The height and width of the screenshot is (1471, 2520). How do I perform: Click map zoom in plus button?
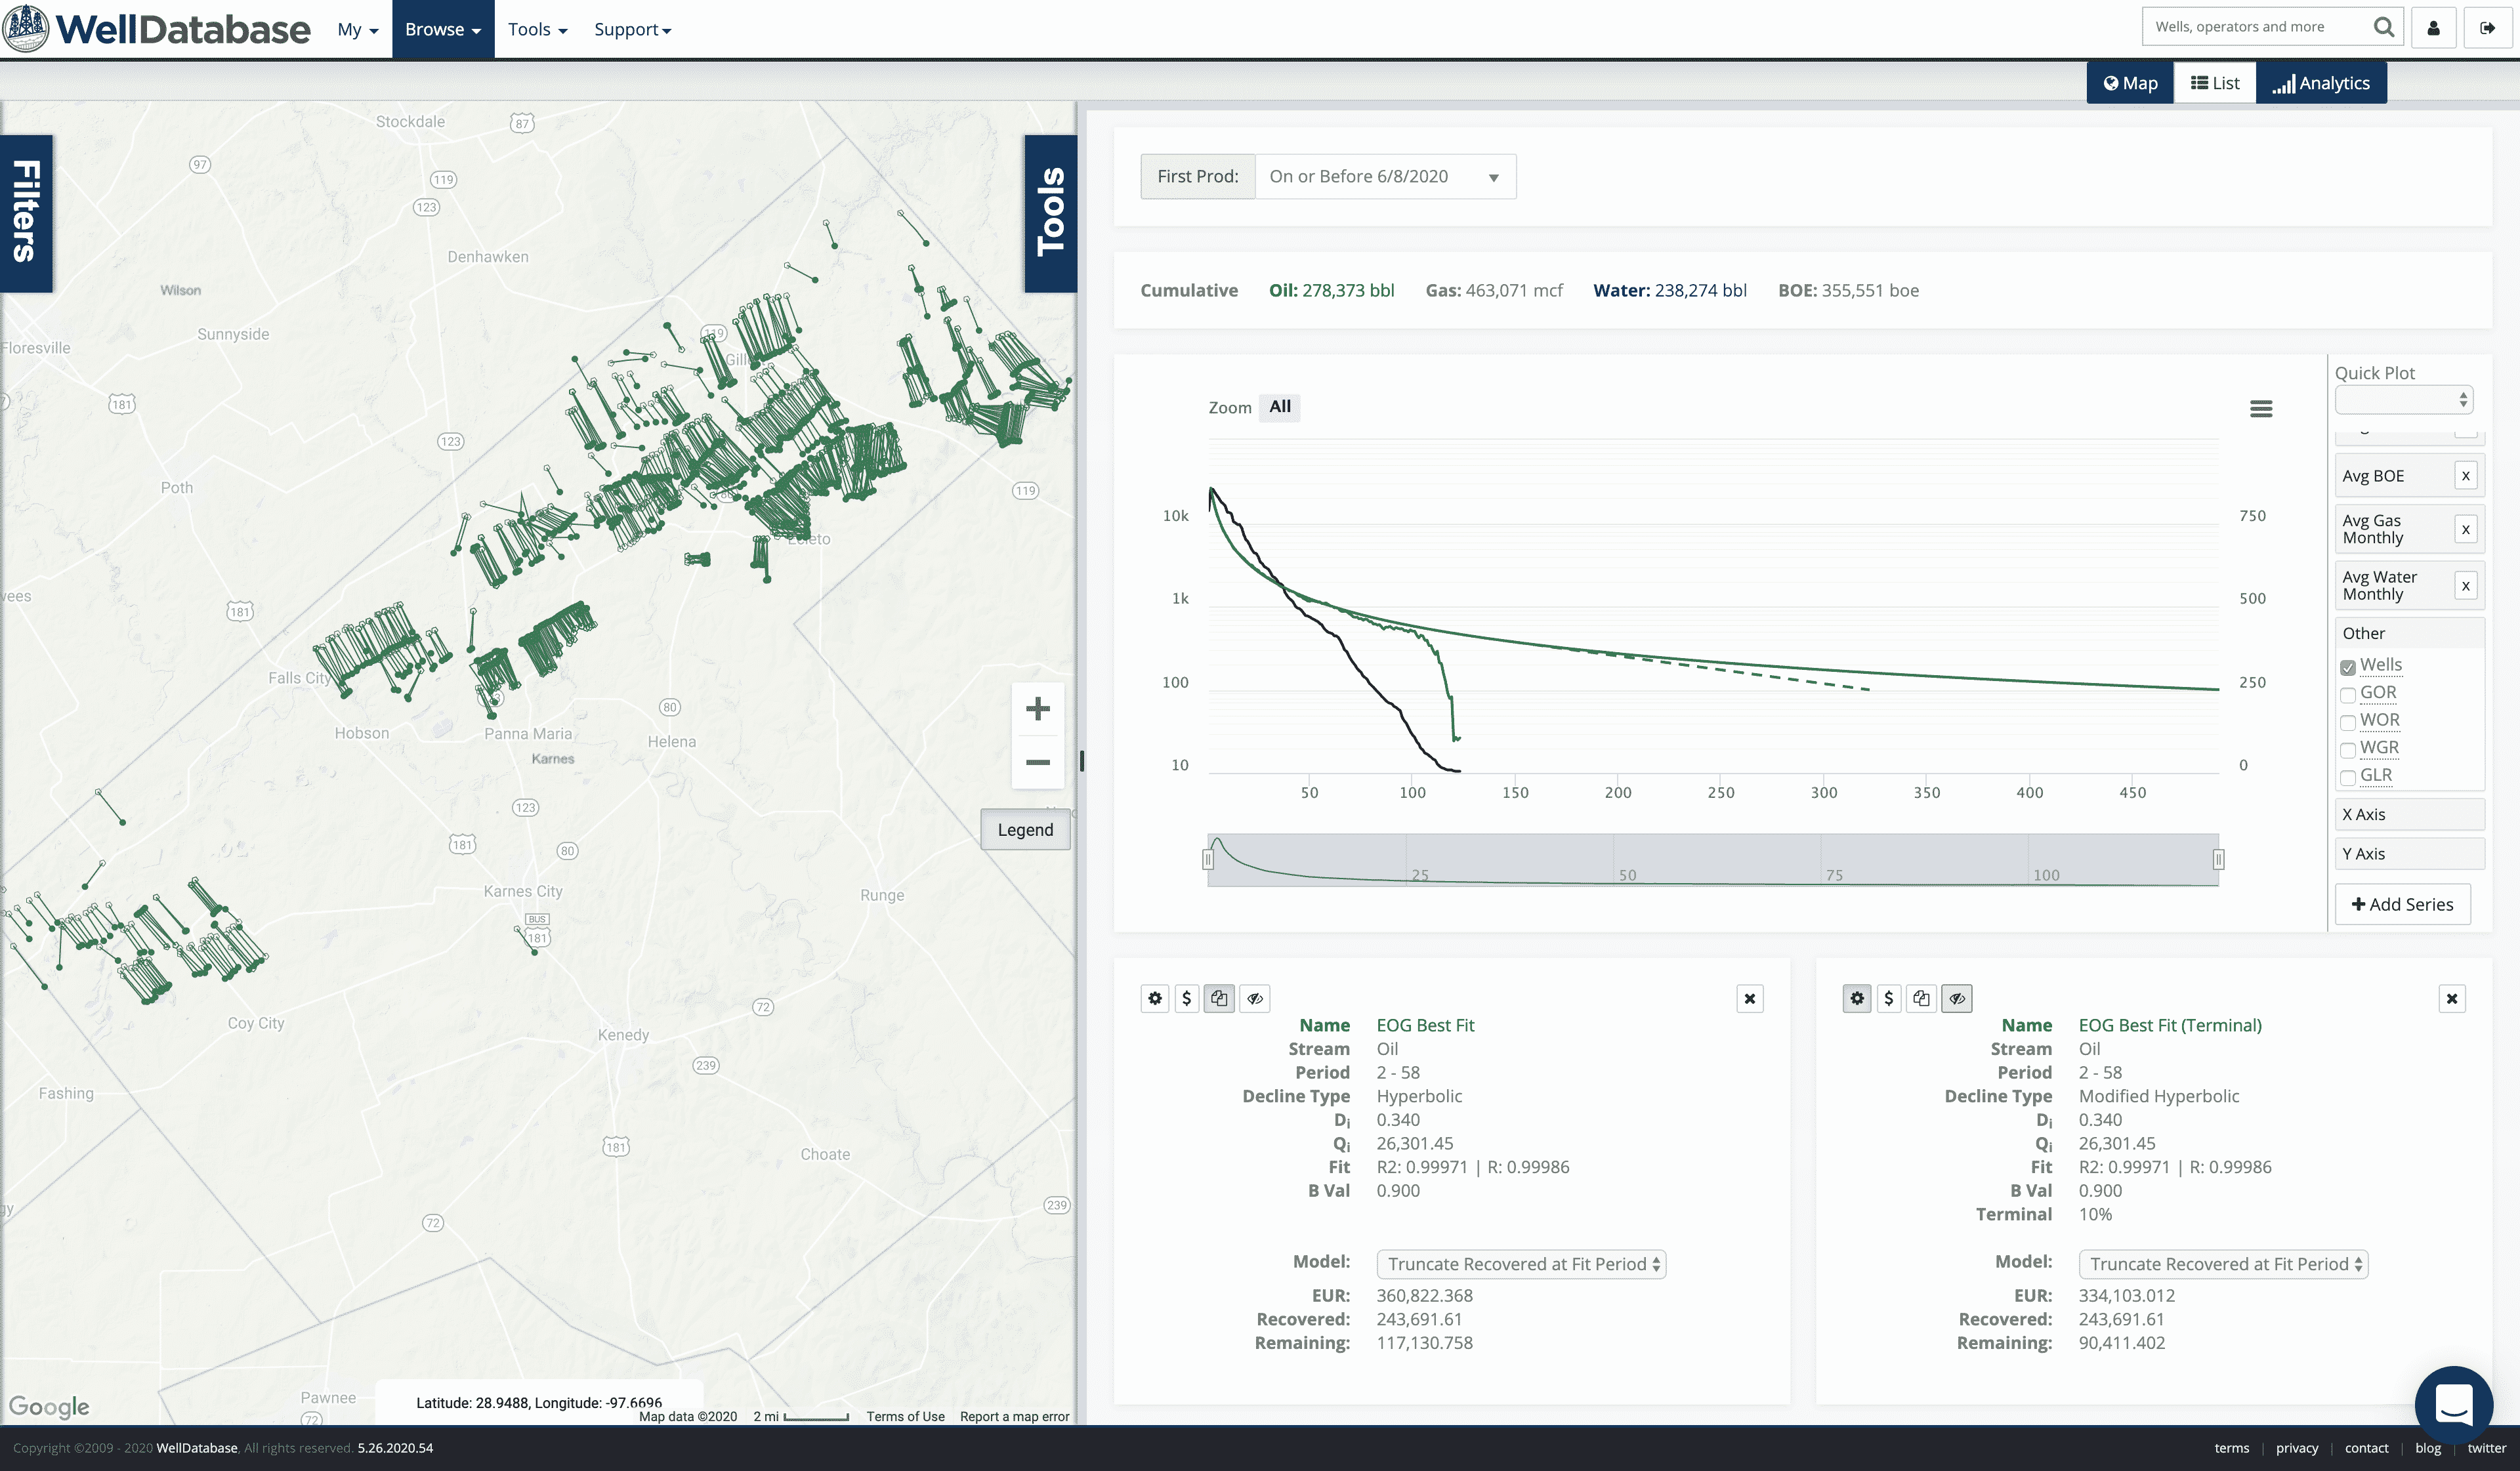[x=1037, y=709]
